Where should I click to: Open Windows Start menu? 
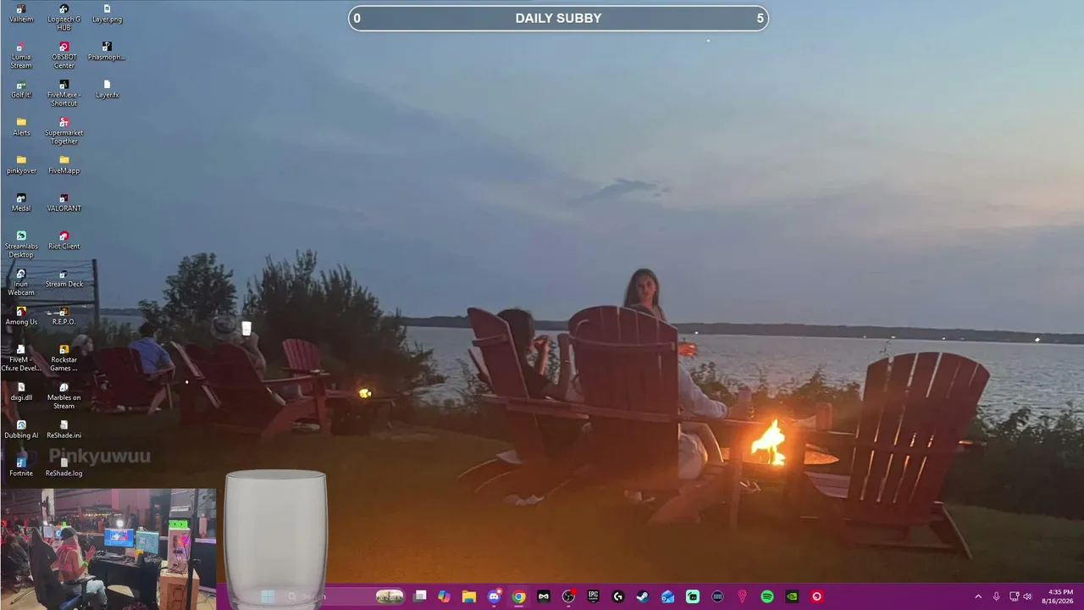[x=268, y=596]
